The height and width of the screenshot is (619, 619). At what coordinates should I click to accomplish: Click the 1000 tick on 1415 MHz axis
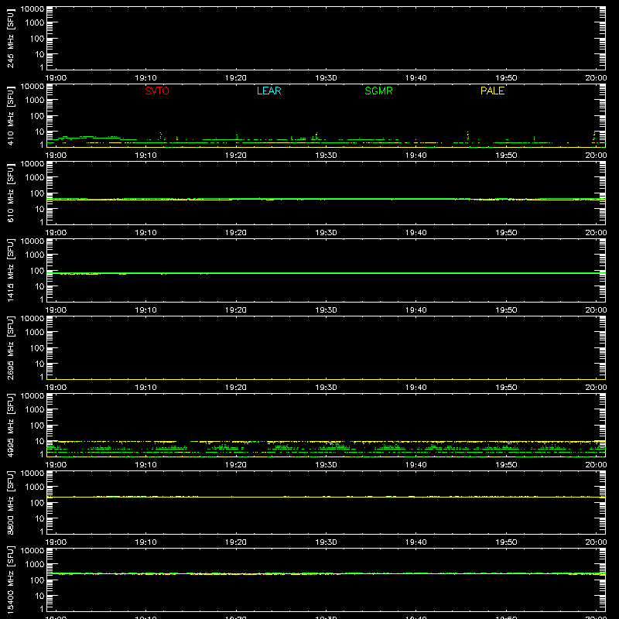tap(35, 255)
